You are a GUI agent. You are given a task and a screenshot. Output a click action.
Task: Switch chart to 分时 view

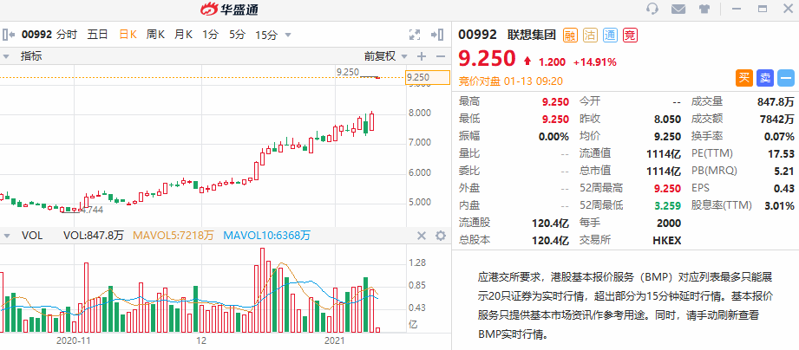coord(66,35)
